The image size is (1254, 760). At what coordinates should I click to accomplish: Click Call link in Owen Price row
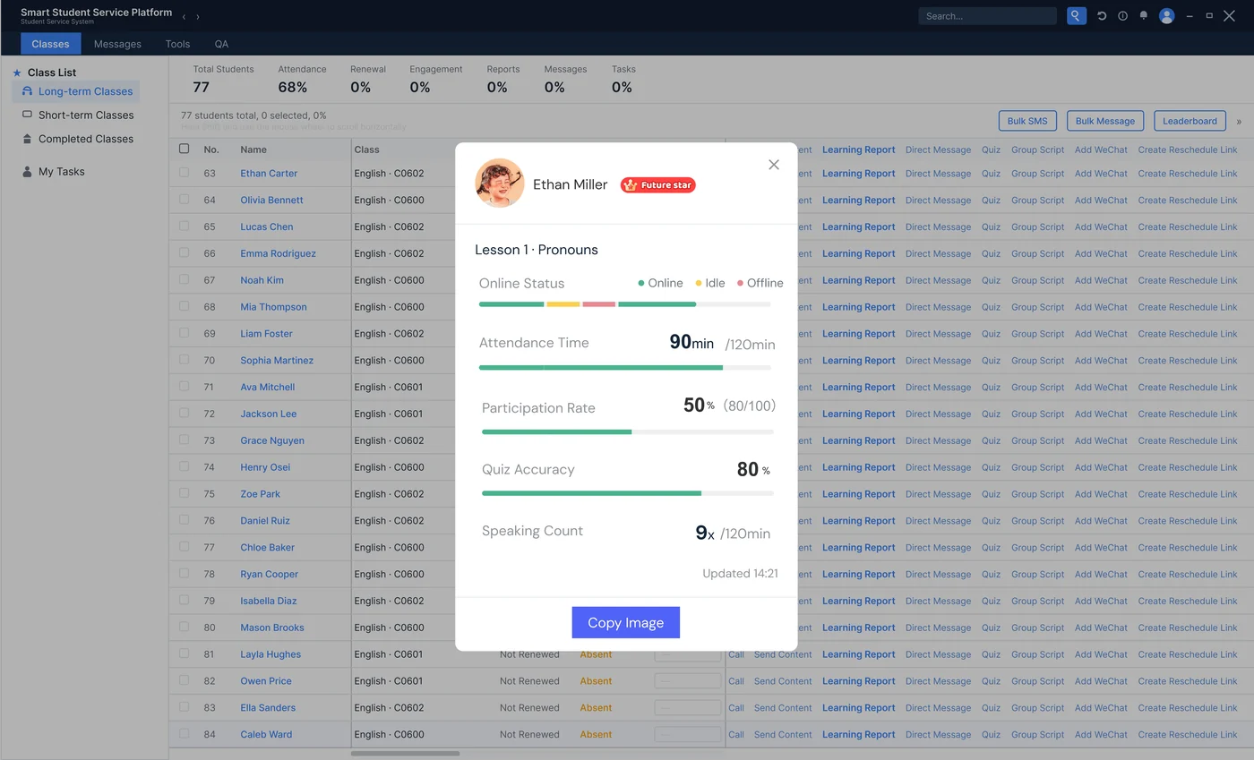(x=736, y=681)
